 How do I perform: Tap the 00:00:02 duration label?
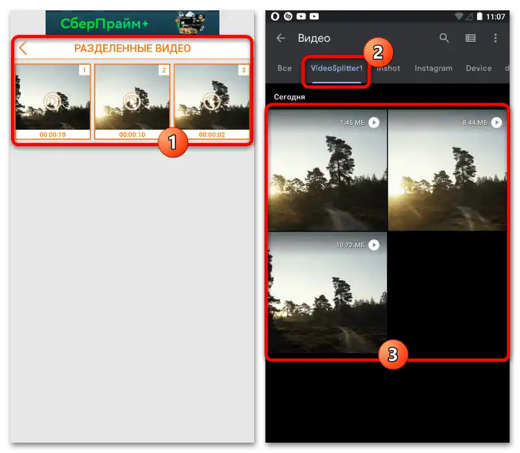coord(212,135)
